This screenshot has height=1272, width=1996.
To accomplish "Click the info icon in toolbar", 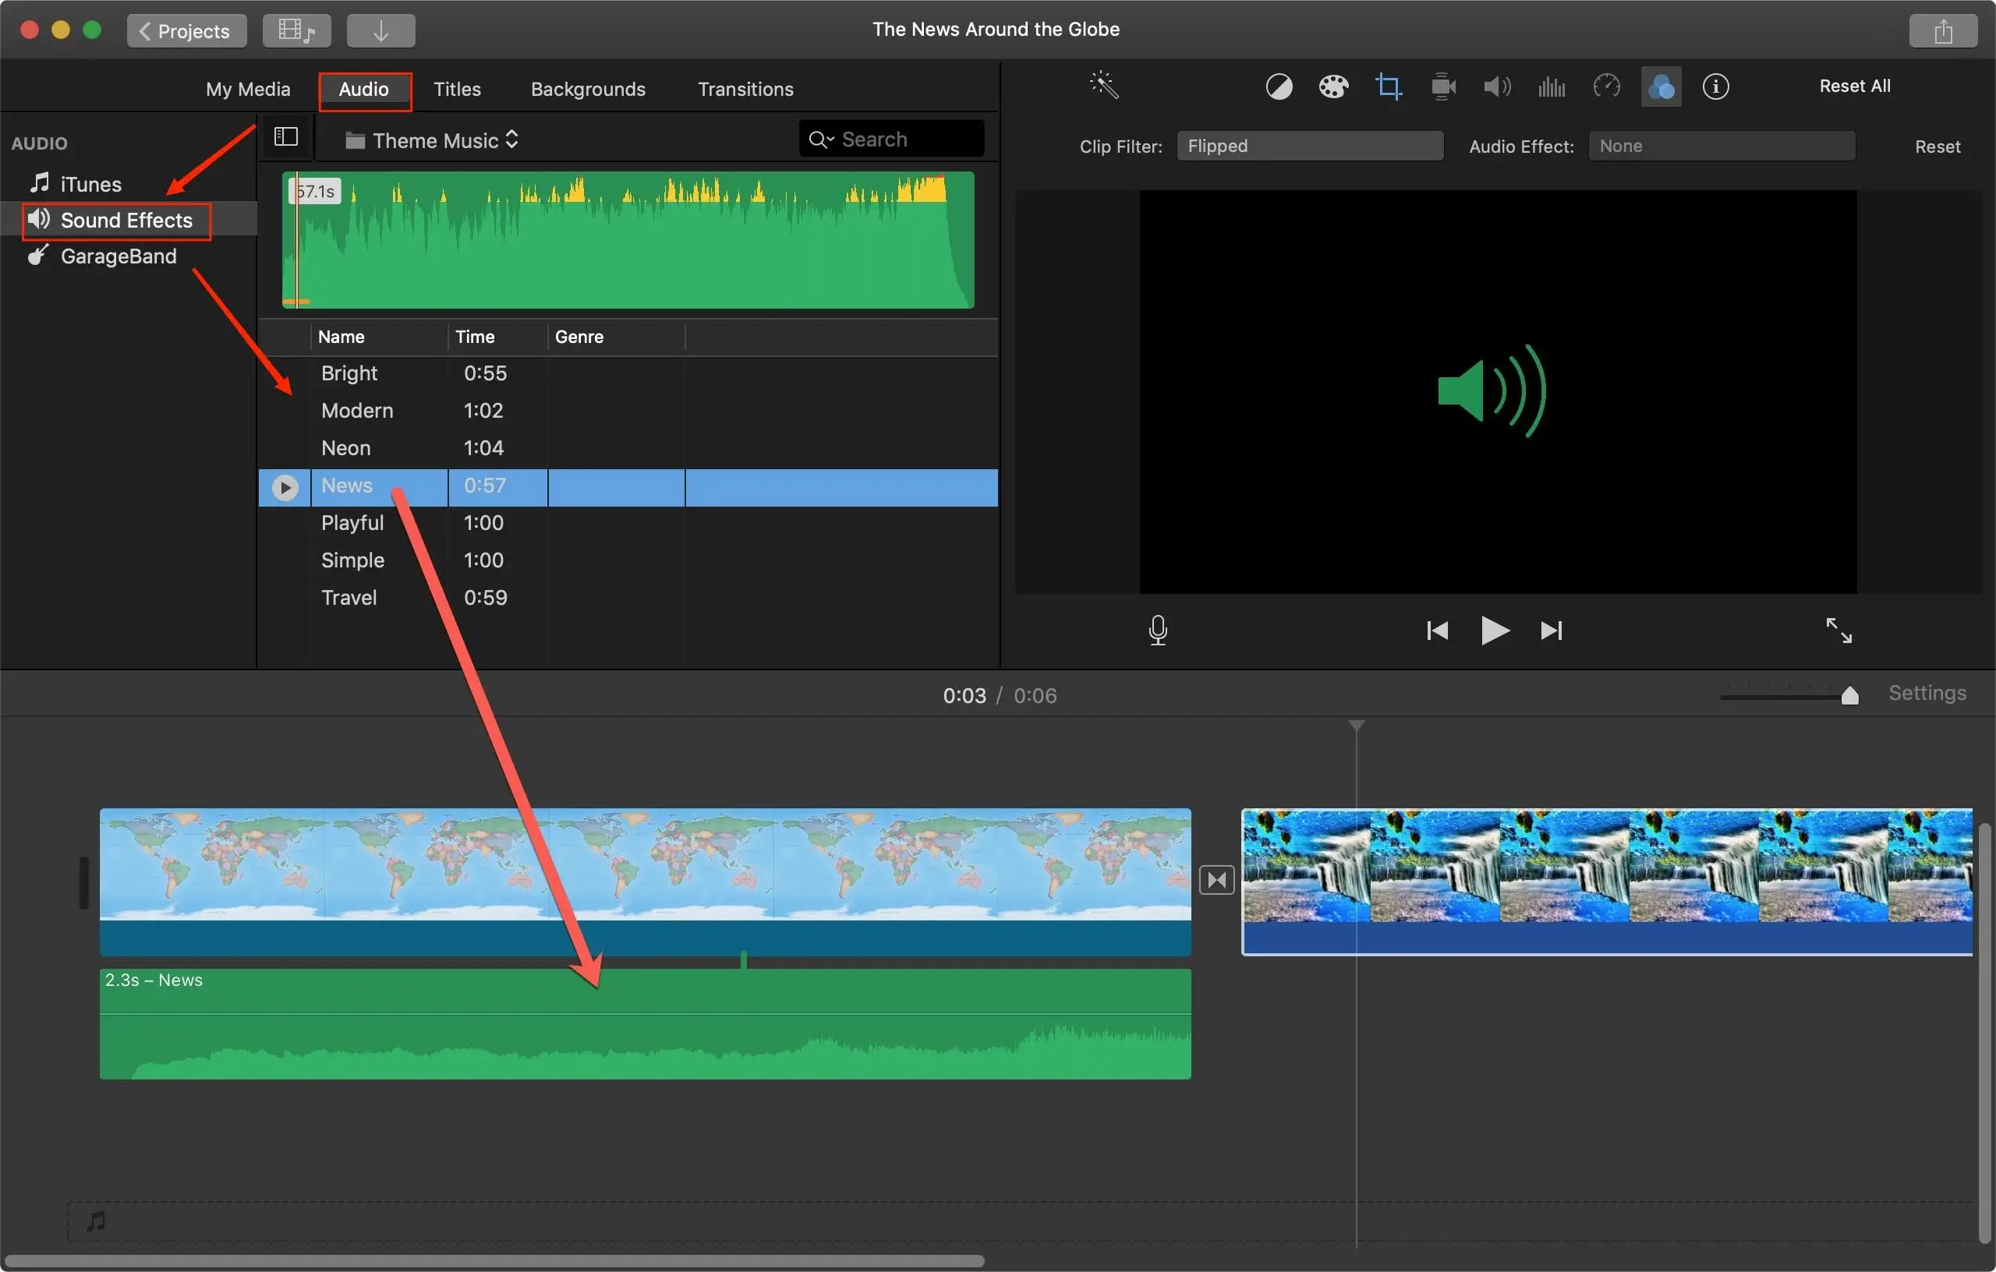I will pos(1715,86).
